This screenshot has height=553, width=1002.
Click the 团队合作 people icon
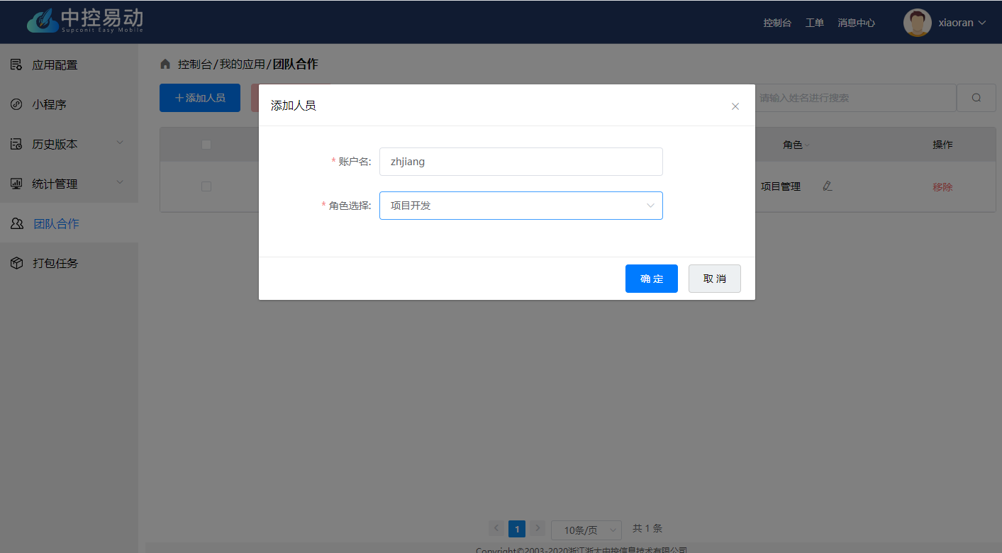point(17,224)
